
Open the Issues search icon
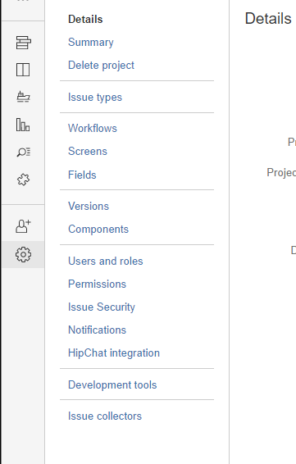pos(23,152)
